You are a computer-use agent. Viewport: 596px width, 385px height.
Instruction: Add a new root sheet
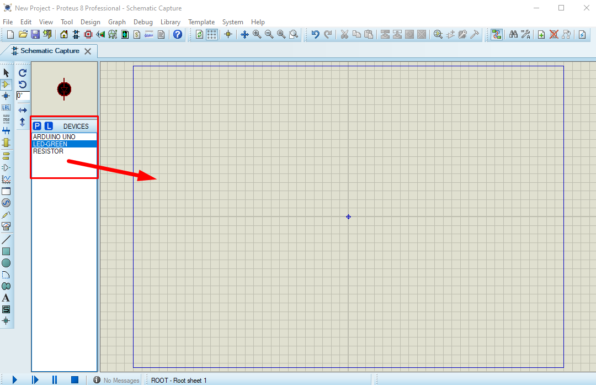pos(541,35)
